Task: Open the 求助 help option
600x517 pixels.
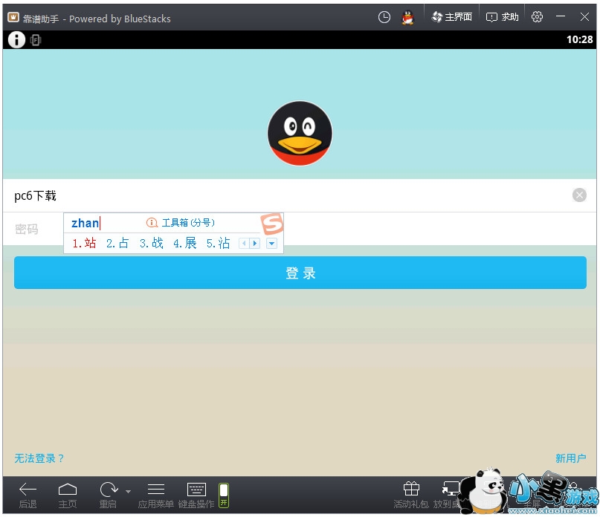Action: click(x=502, y=17)
